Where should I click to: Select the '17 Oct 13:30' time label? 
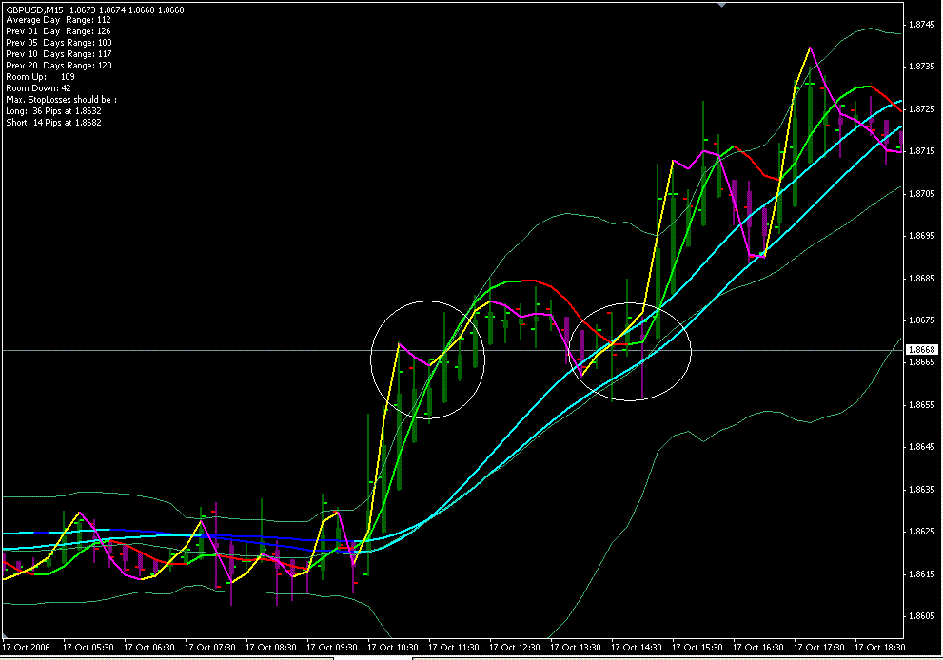576,648
